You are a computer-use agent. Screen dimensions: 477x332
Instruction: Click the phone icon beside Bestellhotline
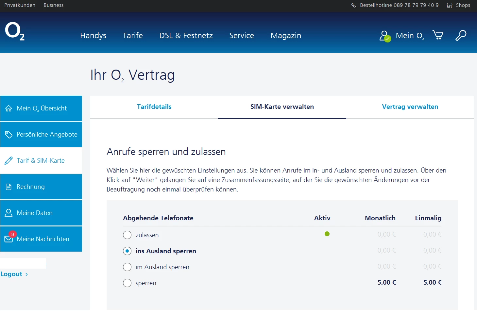353,5
